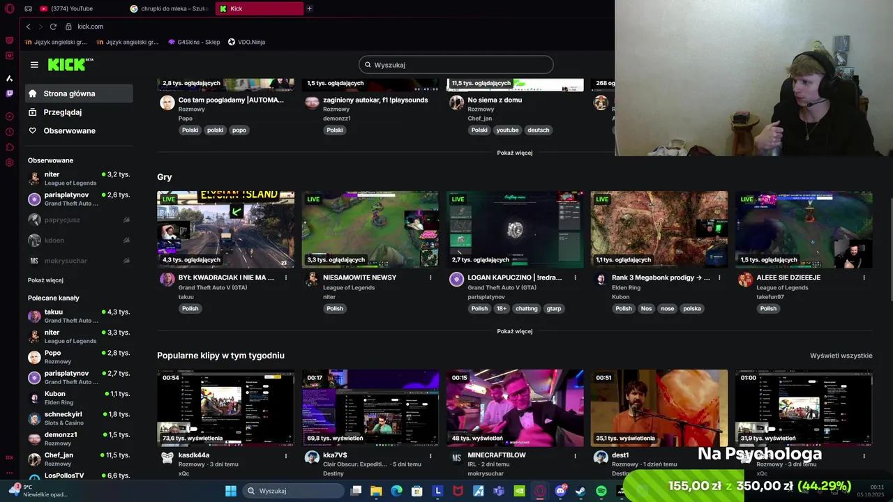
Task: Open the Aria AI sidebar icon
Action: (9, 78)
